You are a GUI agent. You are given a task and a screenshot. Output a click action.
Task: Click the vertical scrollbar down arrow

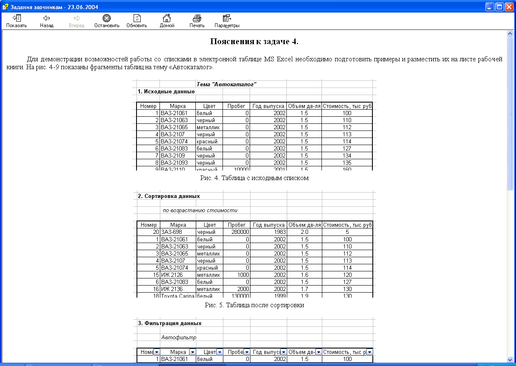pyautogui.click(x=510, y=359)
